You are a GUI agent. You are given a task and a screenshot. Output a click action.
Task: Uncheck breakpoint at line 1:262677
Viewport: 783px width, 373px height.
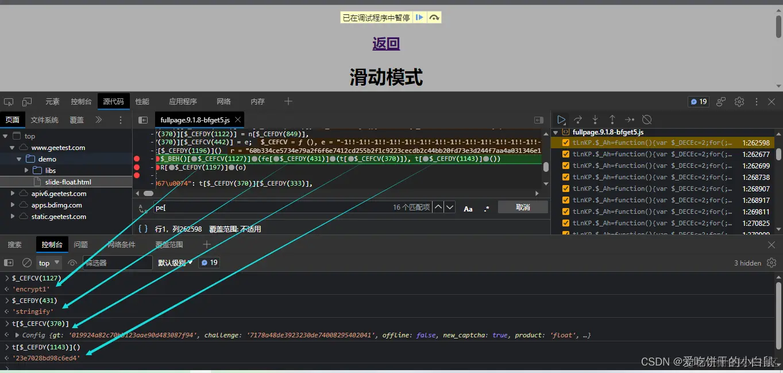566,154
